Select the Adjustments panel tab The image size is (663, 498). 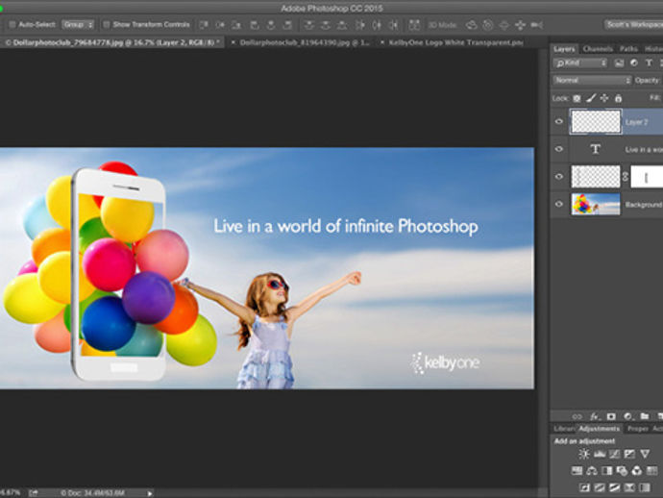(x=600, y=429)
